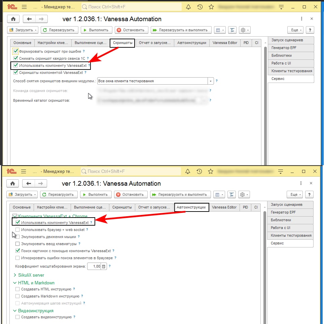The image size is (324, 324).
Task: Click Перезагрузить button in top window
Action: tap(60, 30)
